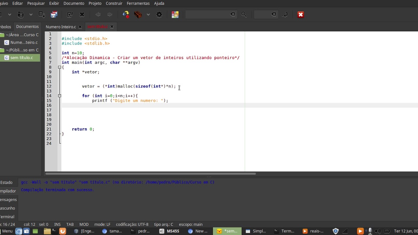This screenshot has height=235, width=418.
Task: Collapse the for loop fold at line 14
Action: [x=59, y=96]
